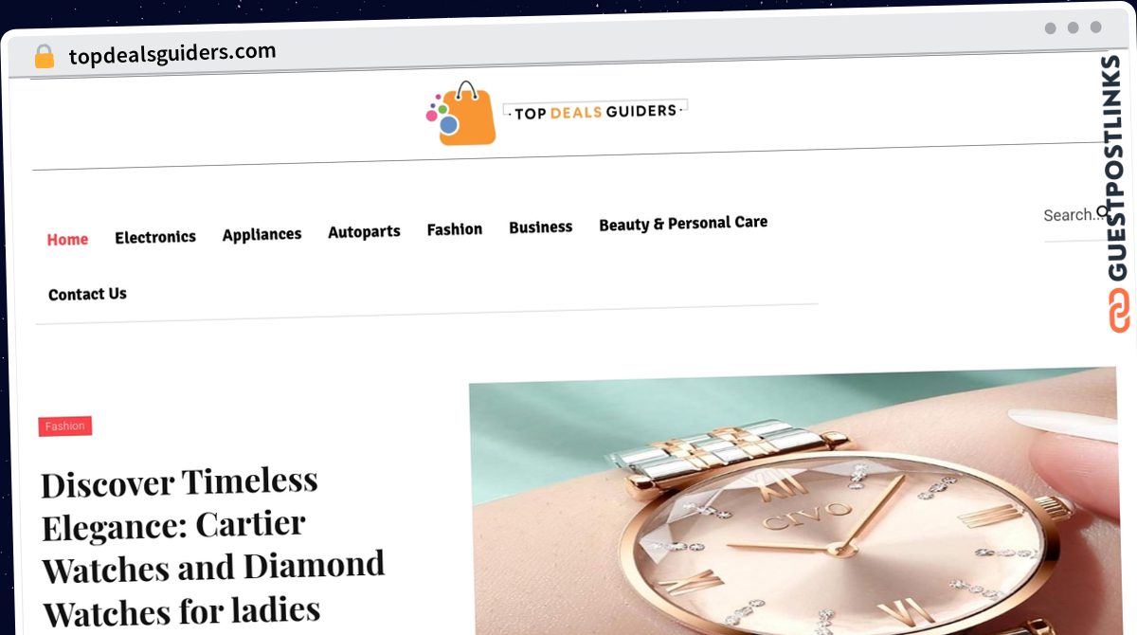
Task: Open Beauty & Personal Care category
Action: pos(683,224)
